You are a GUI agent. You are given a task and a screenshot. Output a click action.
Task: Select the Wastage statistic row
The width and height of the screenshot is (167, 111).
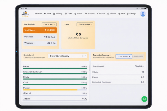click(x=40, y=43)
